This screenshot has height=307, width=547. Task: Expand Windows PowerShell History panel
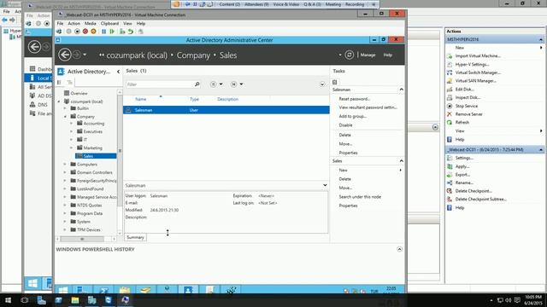399,249
